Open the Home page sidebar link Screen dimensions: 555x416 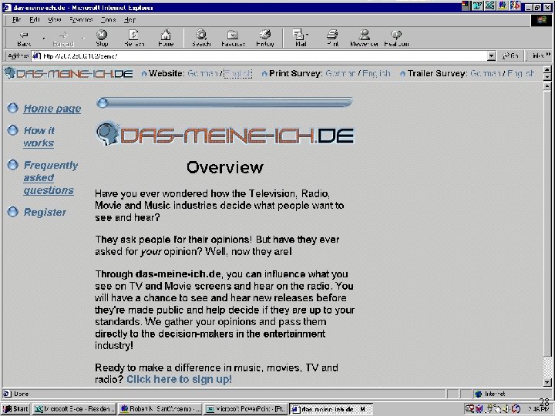coord(52,109)
